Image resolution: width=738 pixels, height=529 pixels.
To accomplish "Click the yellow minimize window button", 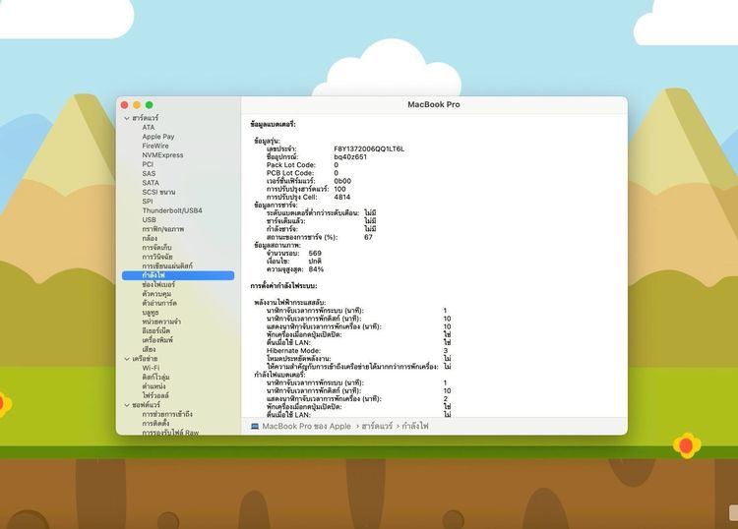I will point(137,104).
